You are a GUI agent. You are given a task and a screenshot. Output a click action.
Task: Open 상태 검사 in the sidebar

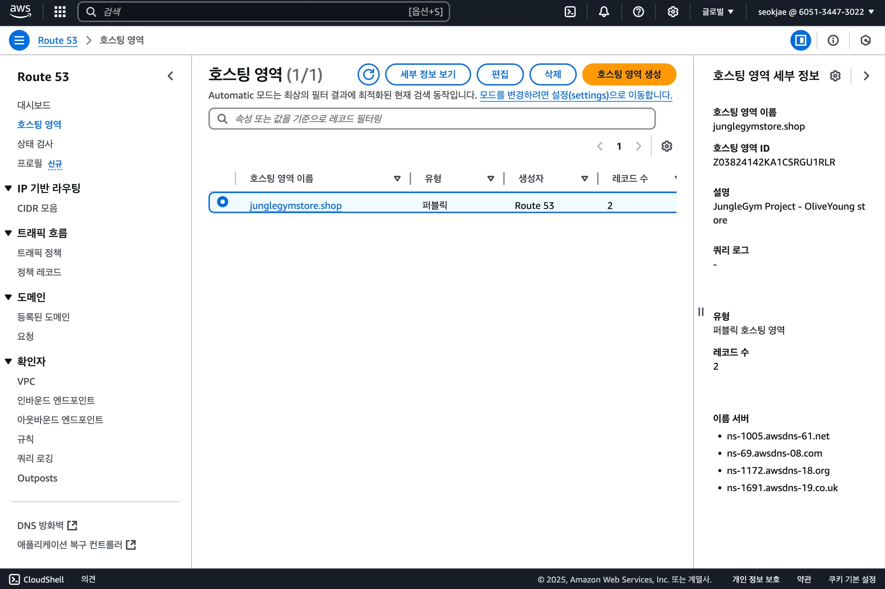[x=35, y=144]
